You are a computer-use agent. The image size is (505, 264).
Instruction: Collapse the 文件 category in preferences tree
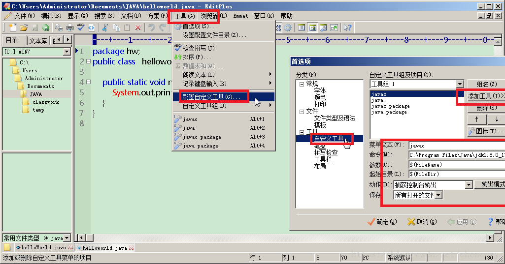(302, 112)
